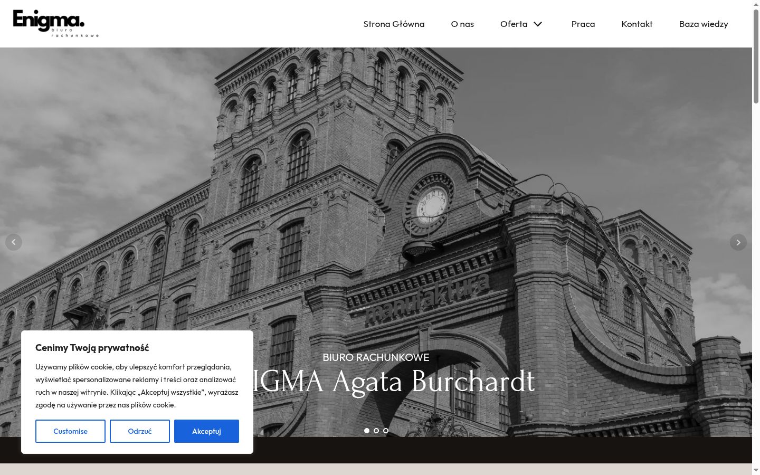Go to previous slide arrow

click(14, 242)
